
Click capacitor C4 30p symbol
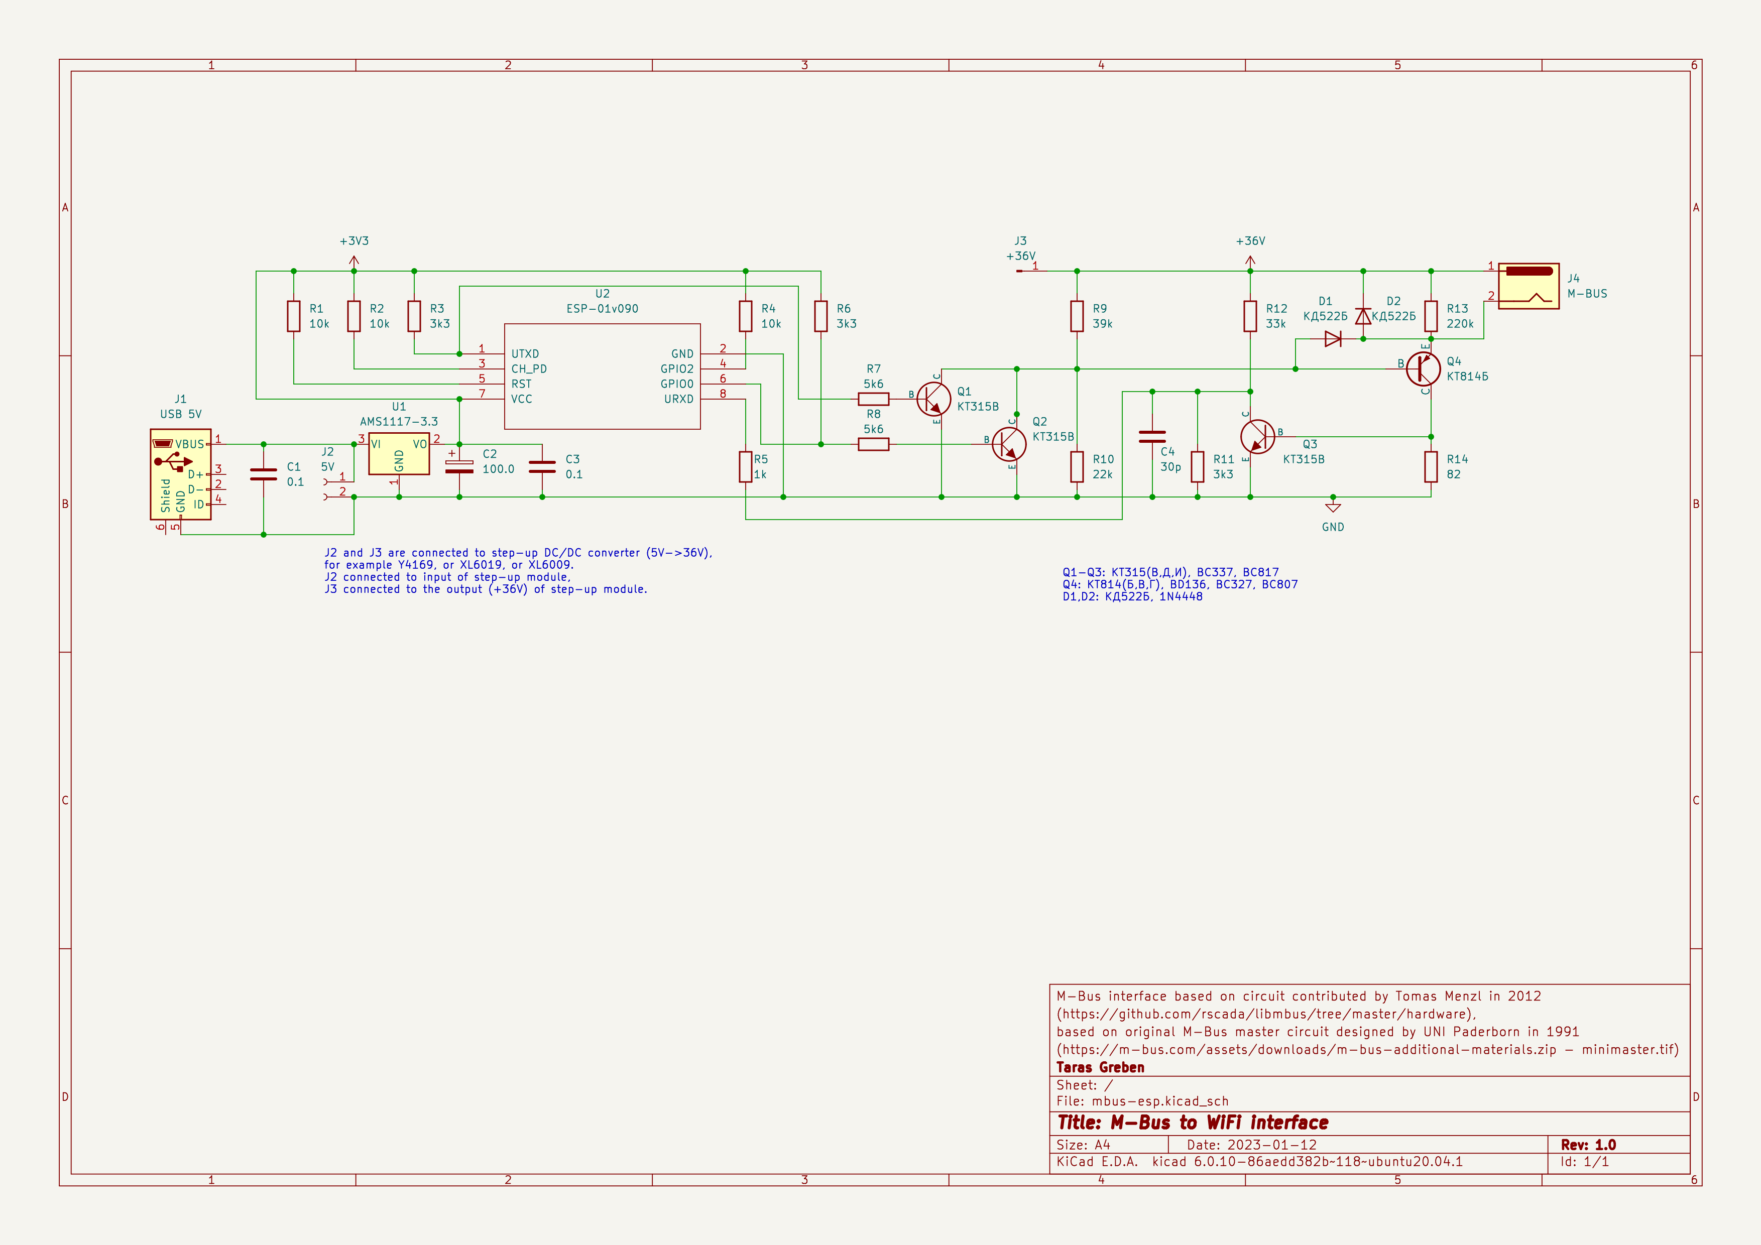[x=1152, y=436]
